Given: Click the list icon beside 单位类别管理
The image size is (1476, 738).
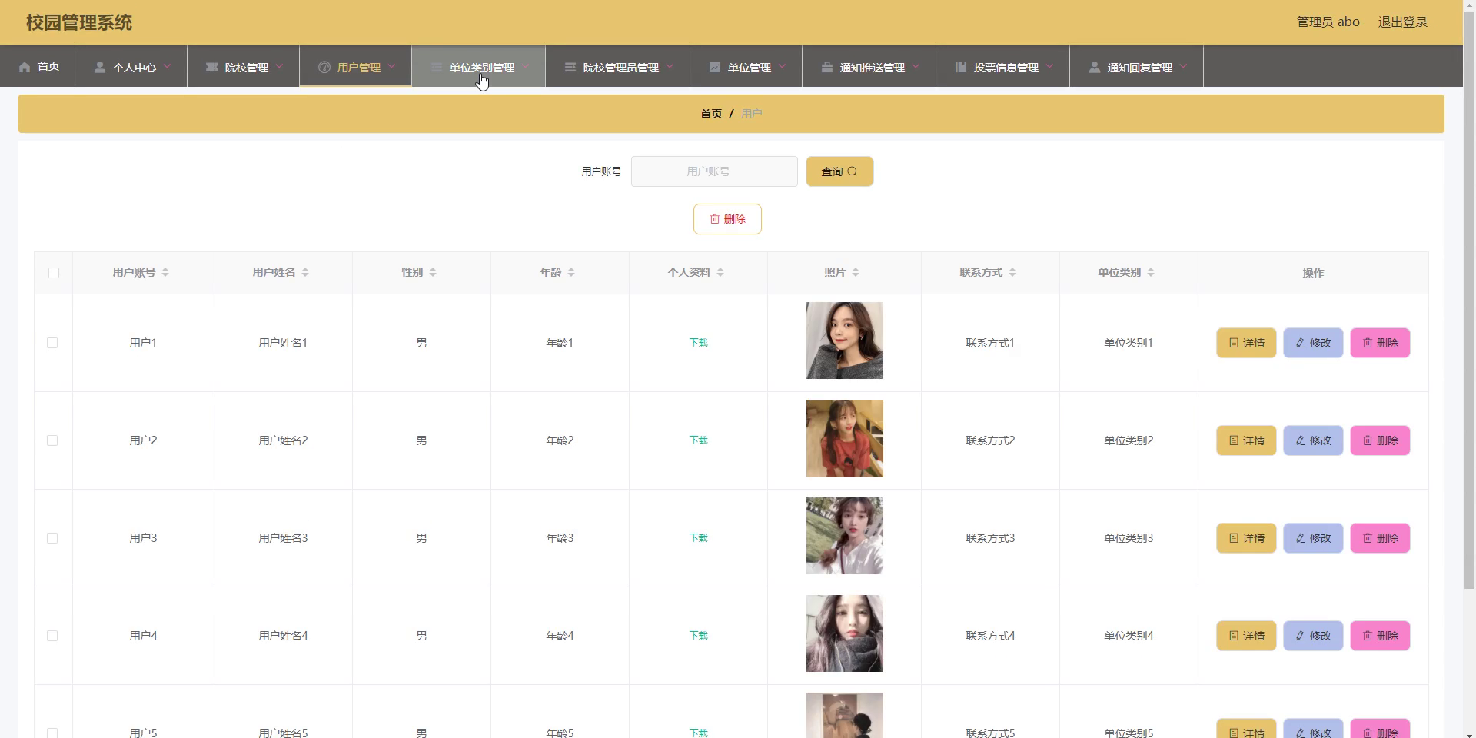Looking at the screenshot, I should pyautogui.click(x=437, y=67).
